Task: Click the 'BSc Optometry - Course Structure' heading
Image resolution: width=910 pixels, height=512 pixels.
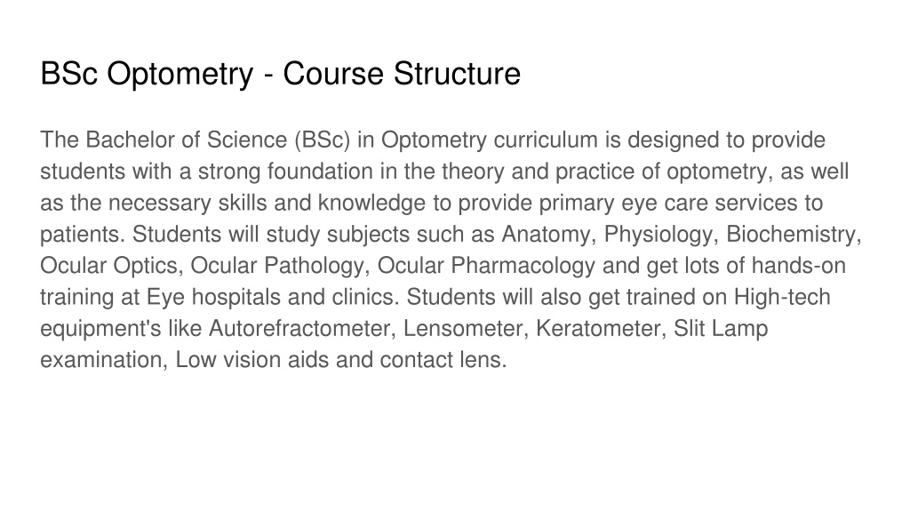Action: pyautogui.click(x=280, y=74)
